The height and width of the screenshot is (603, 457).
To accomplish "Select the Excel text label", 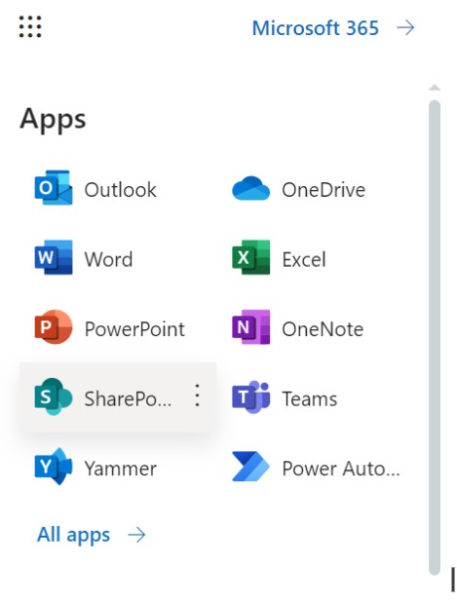I will point(304,259).
